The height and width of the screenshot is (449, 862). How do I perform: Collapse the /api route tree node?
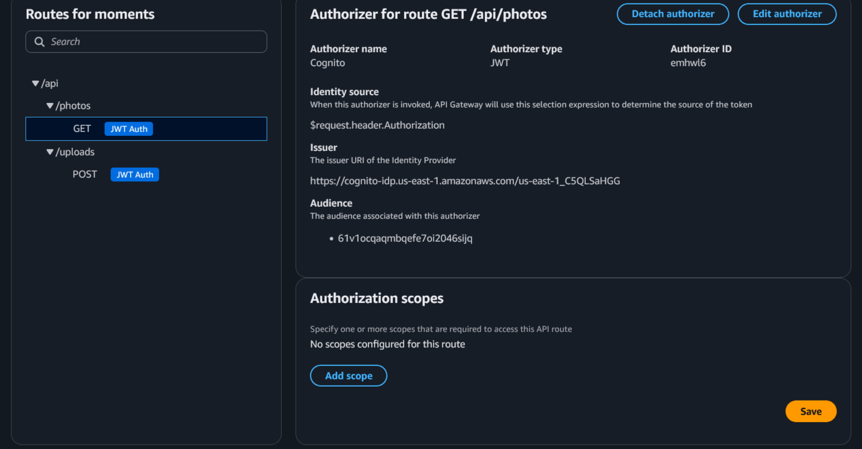point(36,84)
